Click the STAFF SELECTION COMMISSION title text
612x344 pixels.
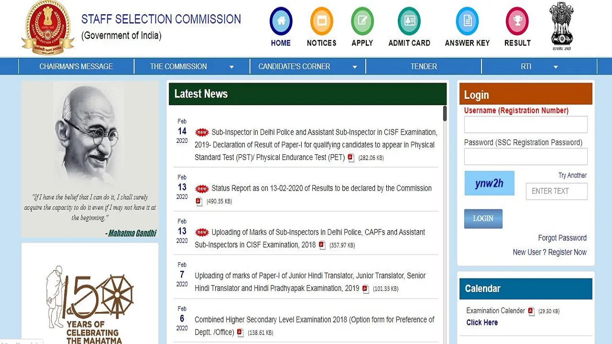161,20
